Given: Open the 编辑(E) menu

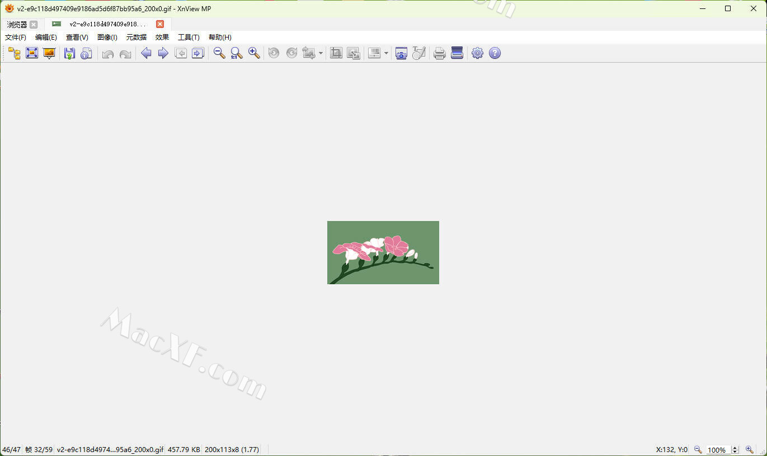Looking at the screenshot, I should click(46, 37).
